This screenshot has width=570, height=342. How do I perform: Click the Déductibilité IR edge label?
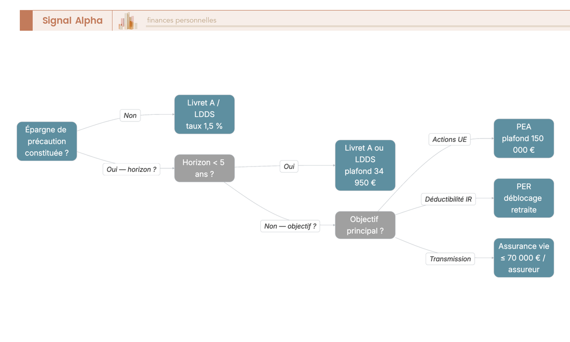click(x=448, y=199)
